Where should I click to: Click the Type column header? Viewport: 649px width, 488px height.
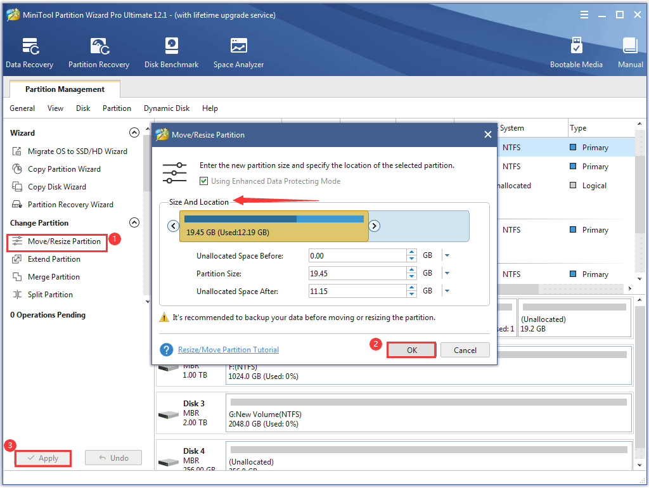[x=601, y=128]
